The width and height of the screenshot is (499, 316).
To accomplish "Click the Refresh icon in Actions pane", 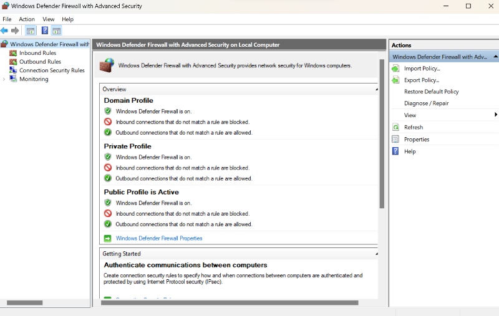I will pos(395,127).
